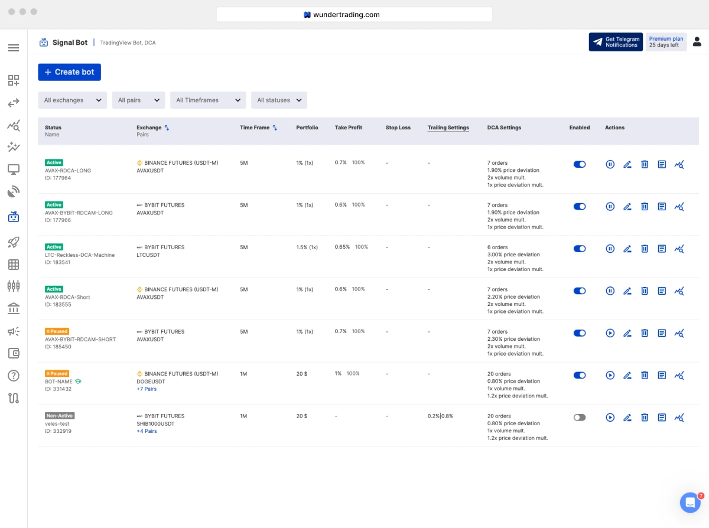Open the help question mark icon
Viewport: 709px width, 528px height.
(14, 376)
